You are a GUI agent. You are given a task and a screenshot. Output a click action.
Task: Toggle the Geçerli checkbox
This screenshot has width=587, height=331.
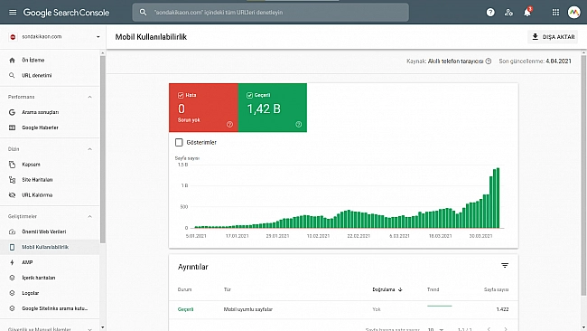click(x=249, y=95)
